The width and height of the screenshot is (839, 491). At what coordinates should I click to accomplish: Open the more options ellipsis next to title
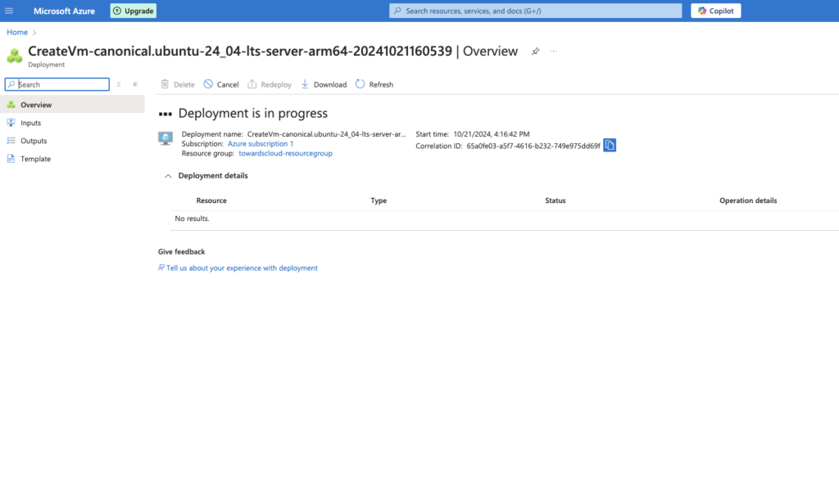554,52
